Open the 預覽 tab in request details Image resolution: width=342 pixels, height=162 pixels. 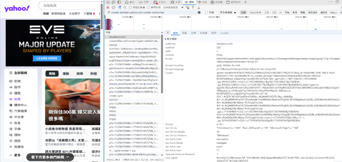[x=184, y=33]
